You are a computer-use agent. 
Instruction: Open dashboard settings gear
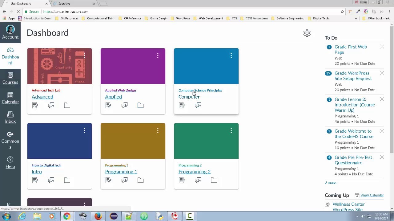tap(307, 33)
